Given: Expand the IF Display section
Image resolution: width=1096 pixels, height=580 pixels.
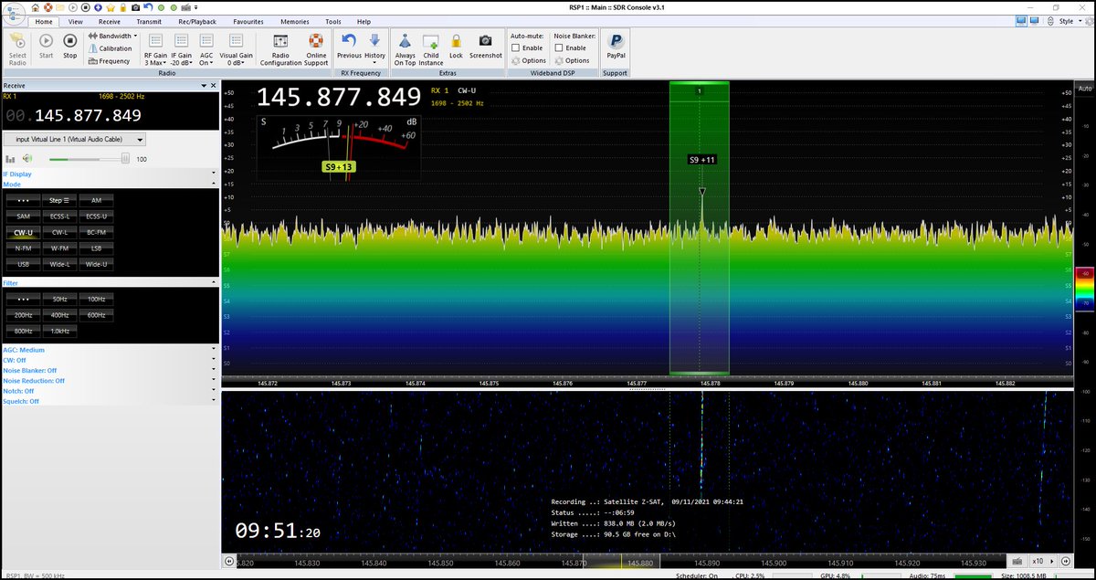Looking at the screenshot, I should click(x=110, y=173).
